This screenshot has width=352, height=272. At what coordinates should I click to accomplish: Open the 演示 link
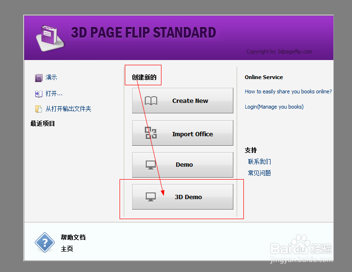coord(51,78)
